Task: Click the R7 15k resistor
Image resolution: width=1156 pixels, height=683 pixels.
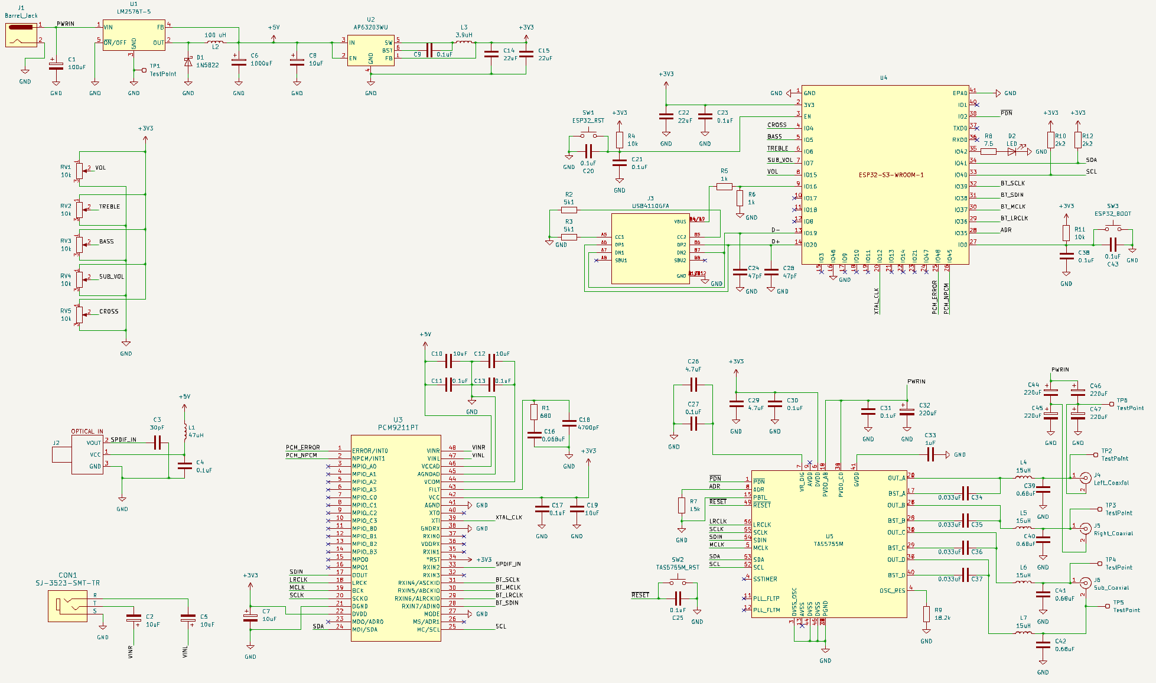Action: point(682,505)
